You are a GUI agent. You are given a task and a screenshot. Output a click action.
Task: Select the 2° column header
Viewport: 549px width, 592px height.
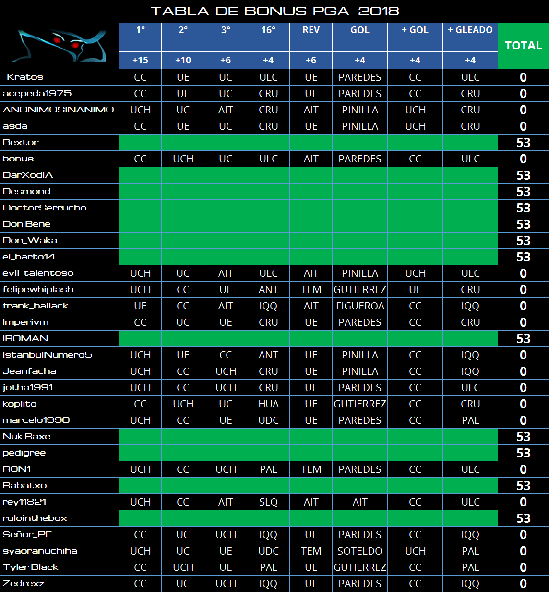(183, 30)
